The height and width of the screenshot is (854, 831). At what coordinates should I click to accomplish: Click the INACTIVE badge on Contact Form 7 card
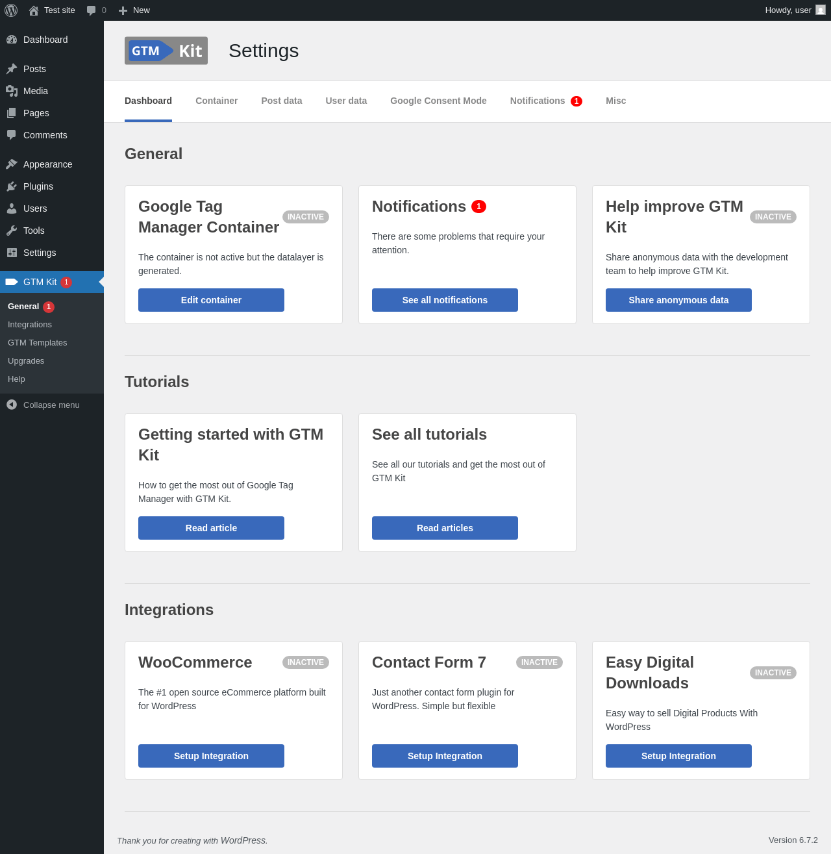[540, 662]
